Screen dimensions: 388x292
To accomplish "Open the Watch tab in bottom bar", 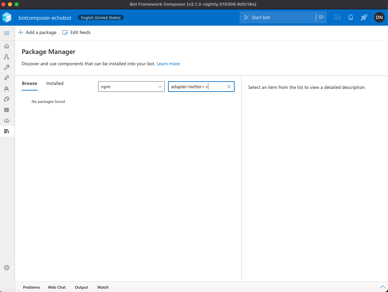I will (103, 287).
